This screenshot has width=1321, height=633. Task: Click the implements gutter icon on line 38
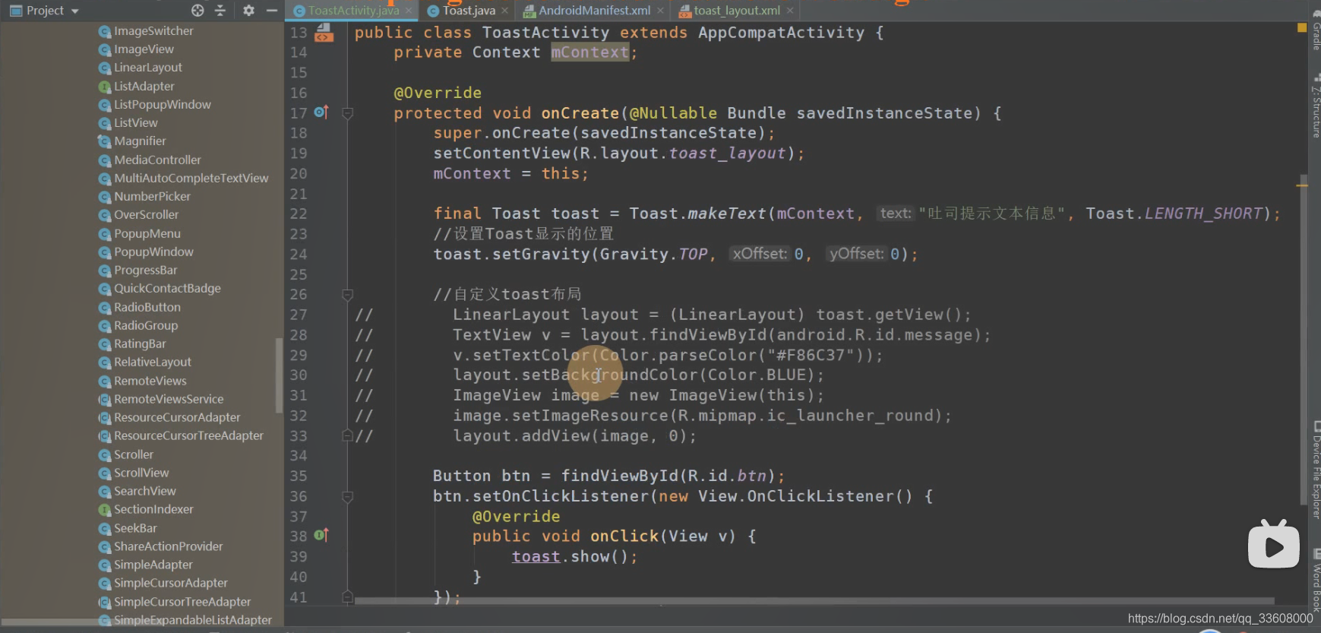click(321, 536)
